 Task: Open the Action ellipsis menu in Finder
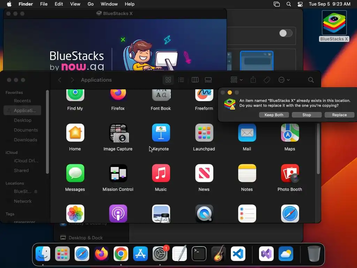point(284,80)
